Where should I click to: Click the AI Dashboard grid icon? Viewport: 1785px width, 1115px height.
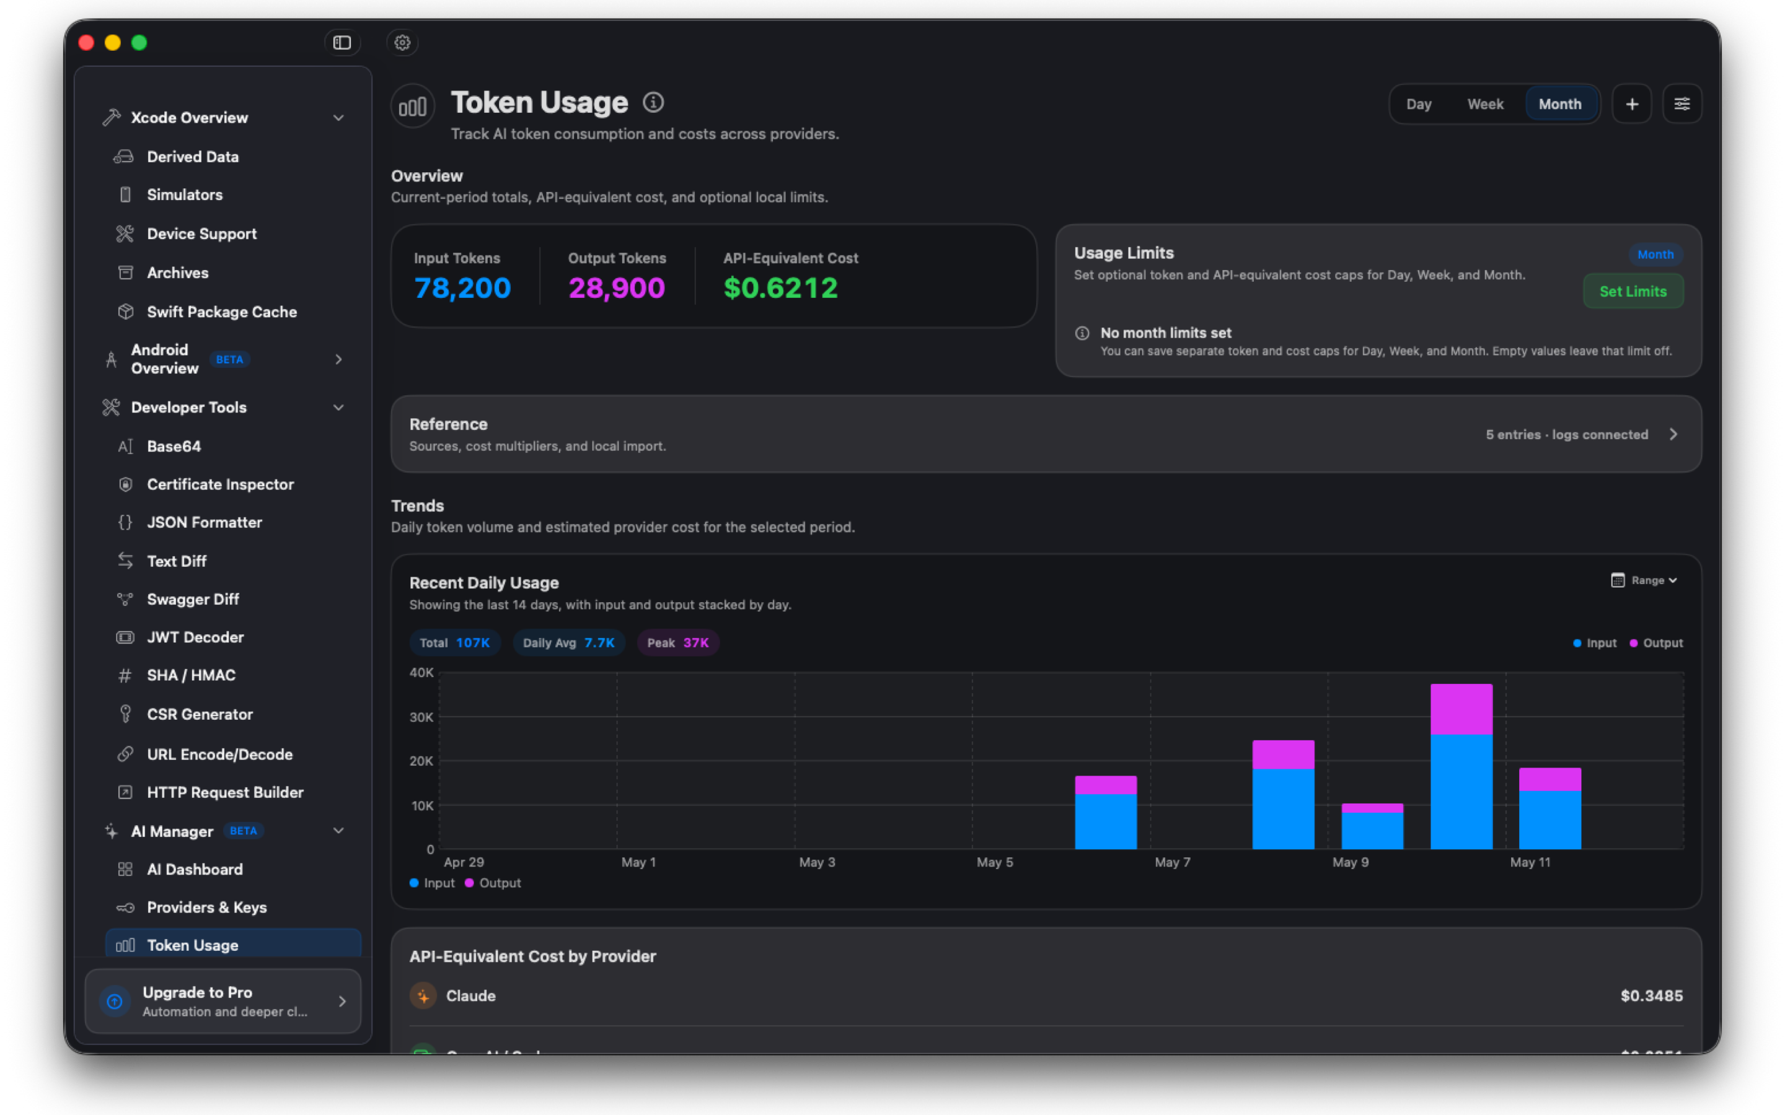125,870
